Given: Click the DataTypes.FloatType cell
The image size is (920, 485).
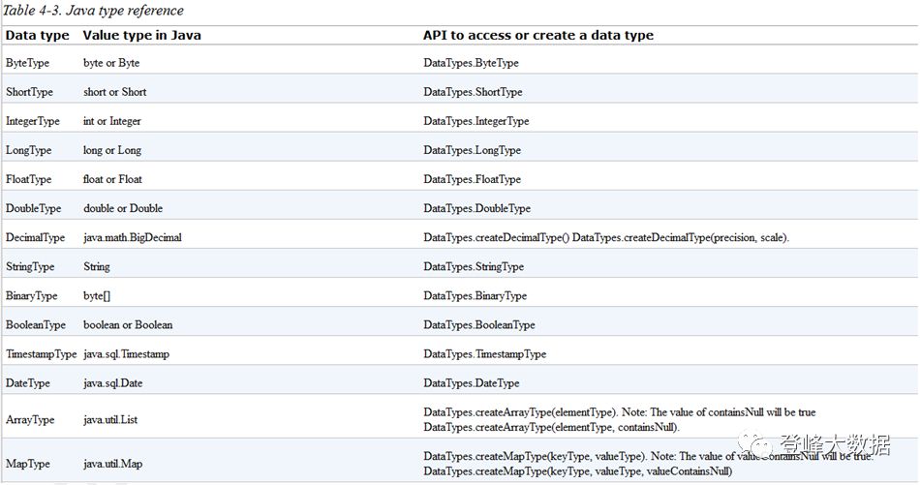Looking at the screenshot, I should pyautogui.click(x=473, y=179).
